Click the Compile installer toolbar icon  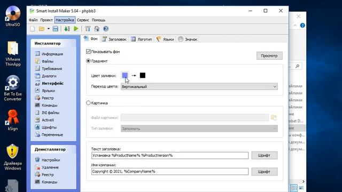(67, 29)
